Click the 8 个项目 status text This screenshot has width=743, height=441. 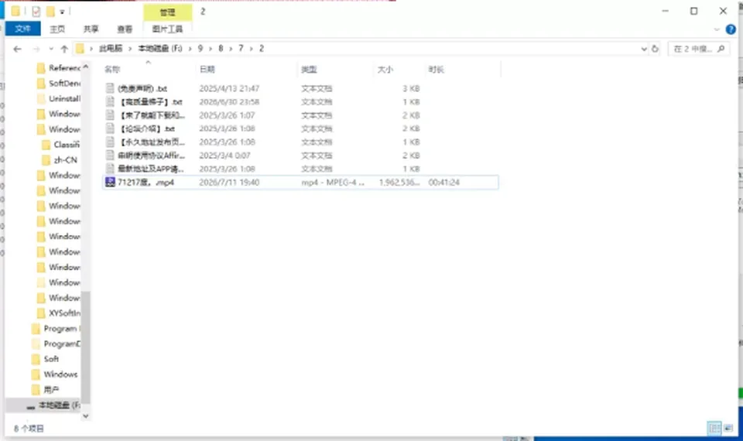29,429
